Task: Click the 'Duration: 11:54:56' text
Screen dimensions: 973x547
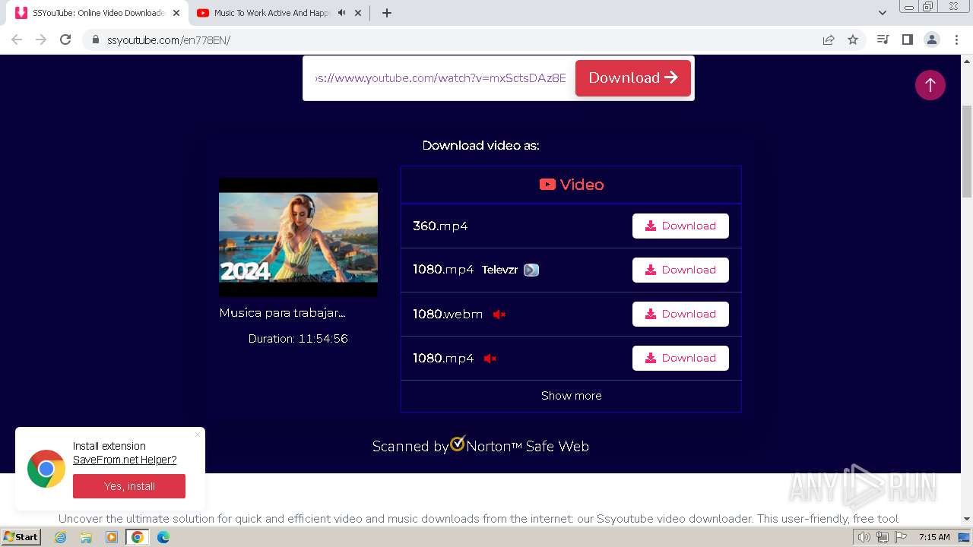Action: tap(298, 339)
